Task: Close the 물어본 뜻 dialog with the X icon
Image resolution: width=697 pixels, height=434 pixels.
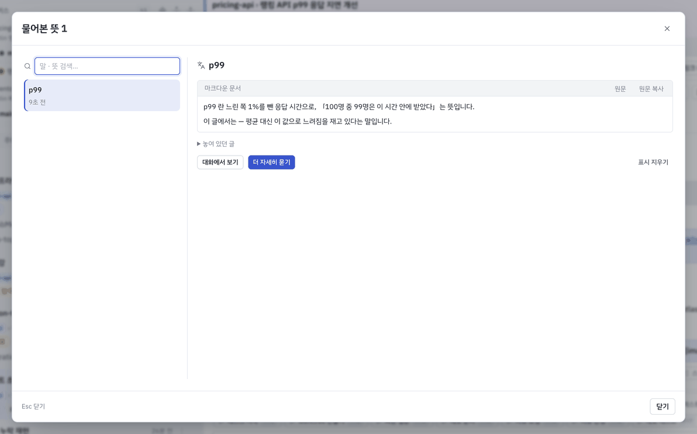Action: 667,29
